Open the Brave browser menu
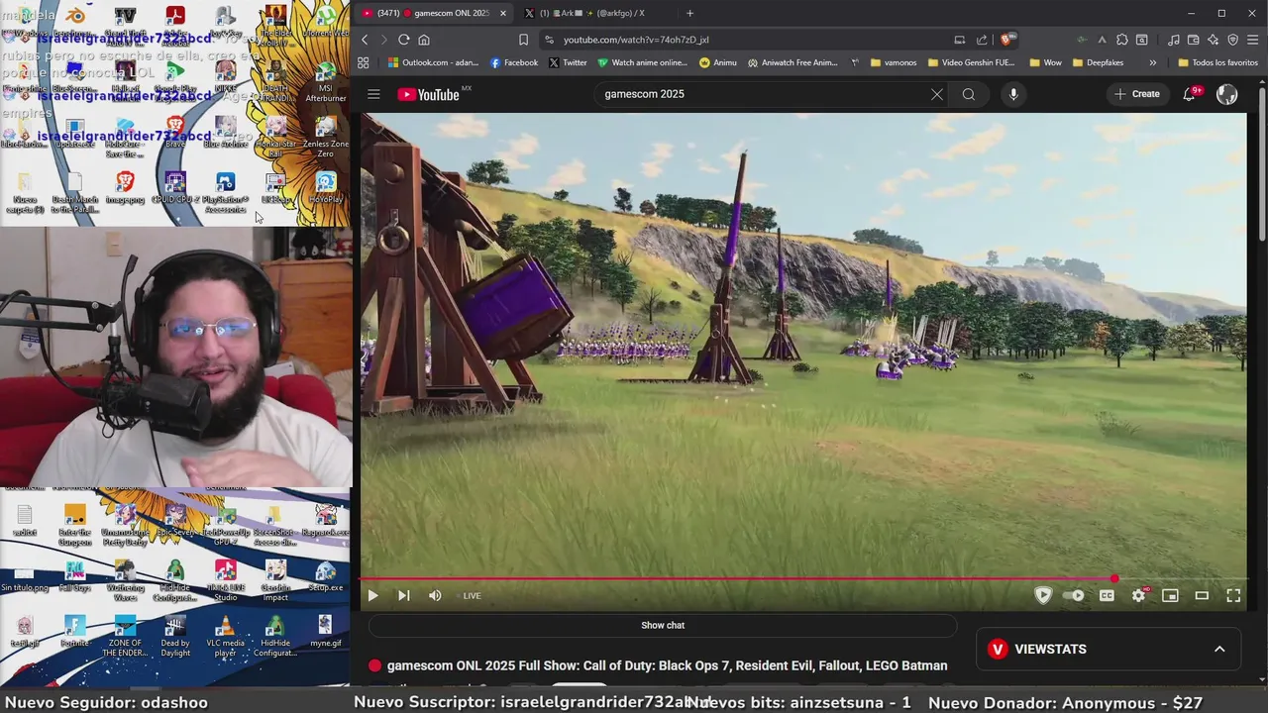Screen dimensions: 1268x713 (x=1252, y=40)
